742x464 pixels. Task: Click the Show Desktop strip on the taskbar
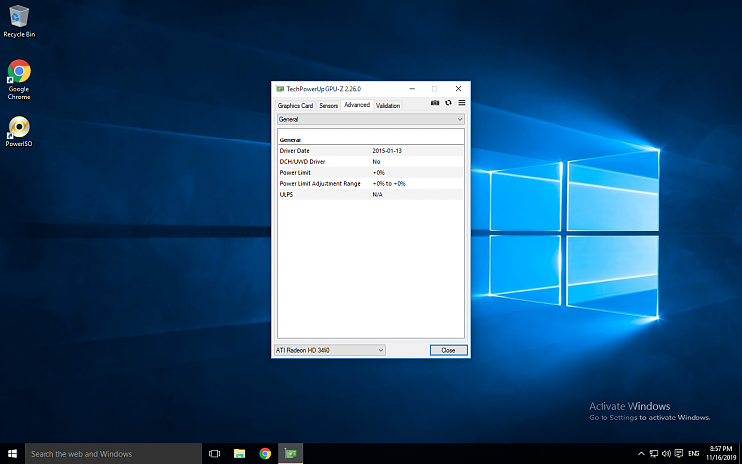tap(740, 453)
